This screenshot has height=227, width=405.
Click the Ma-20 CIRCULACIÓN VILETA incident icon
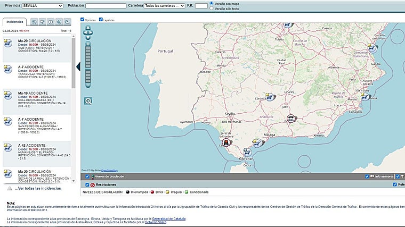click(x=8, y=43)
